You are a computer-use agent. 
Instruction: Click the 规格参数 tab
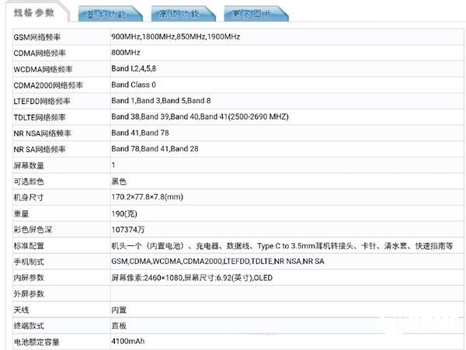[35, 13]
